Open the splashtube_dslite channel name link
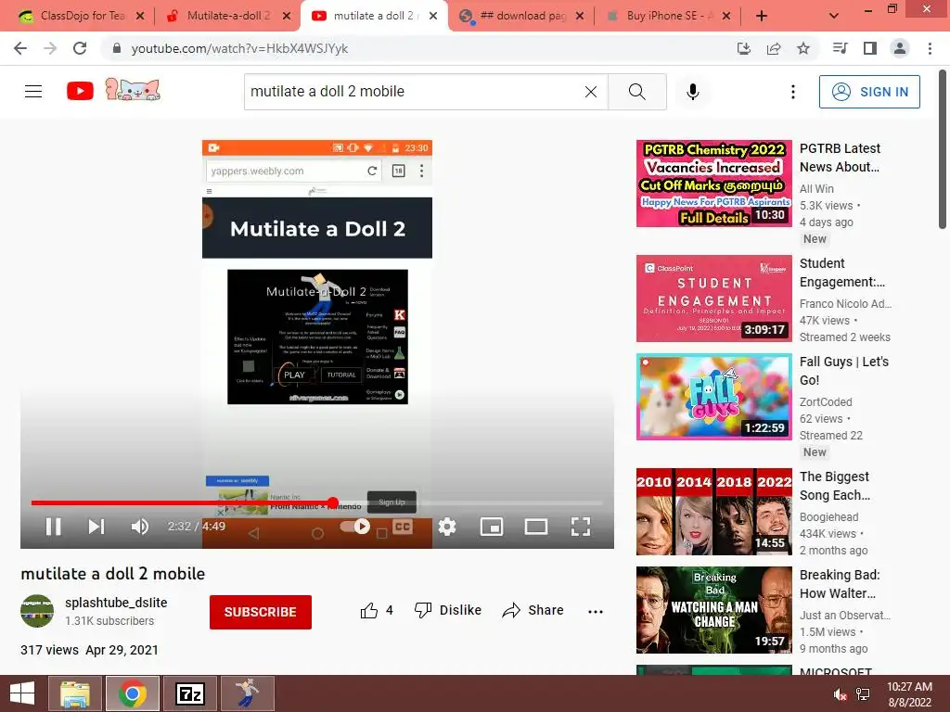This screenshot has height=712, width=950. click(116, 603)
